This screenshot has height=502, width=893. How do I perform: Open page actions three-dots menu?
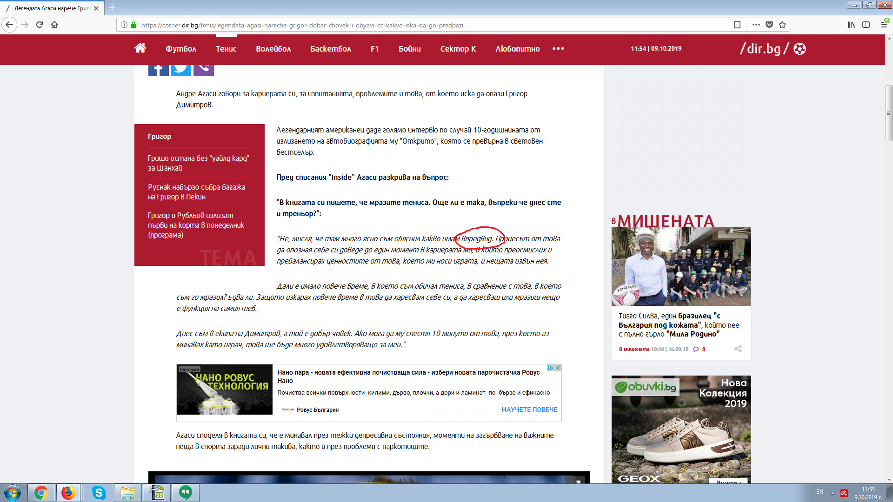pyautogui.click(x=756, y=25)
